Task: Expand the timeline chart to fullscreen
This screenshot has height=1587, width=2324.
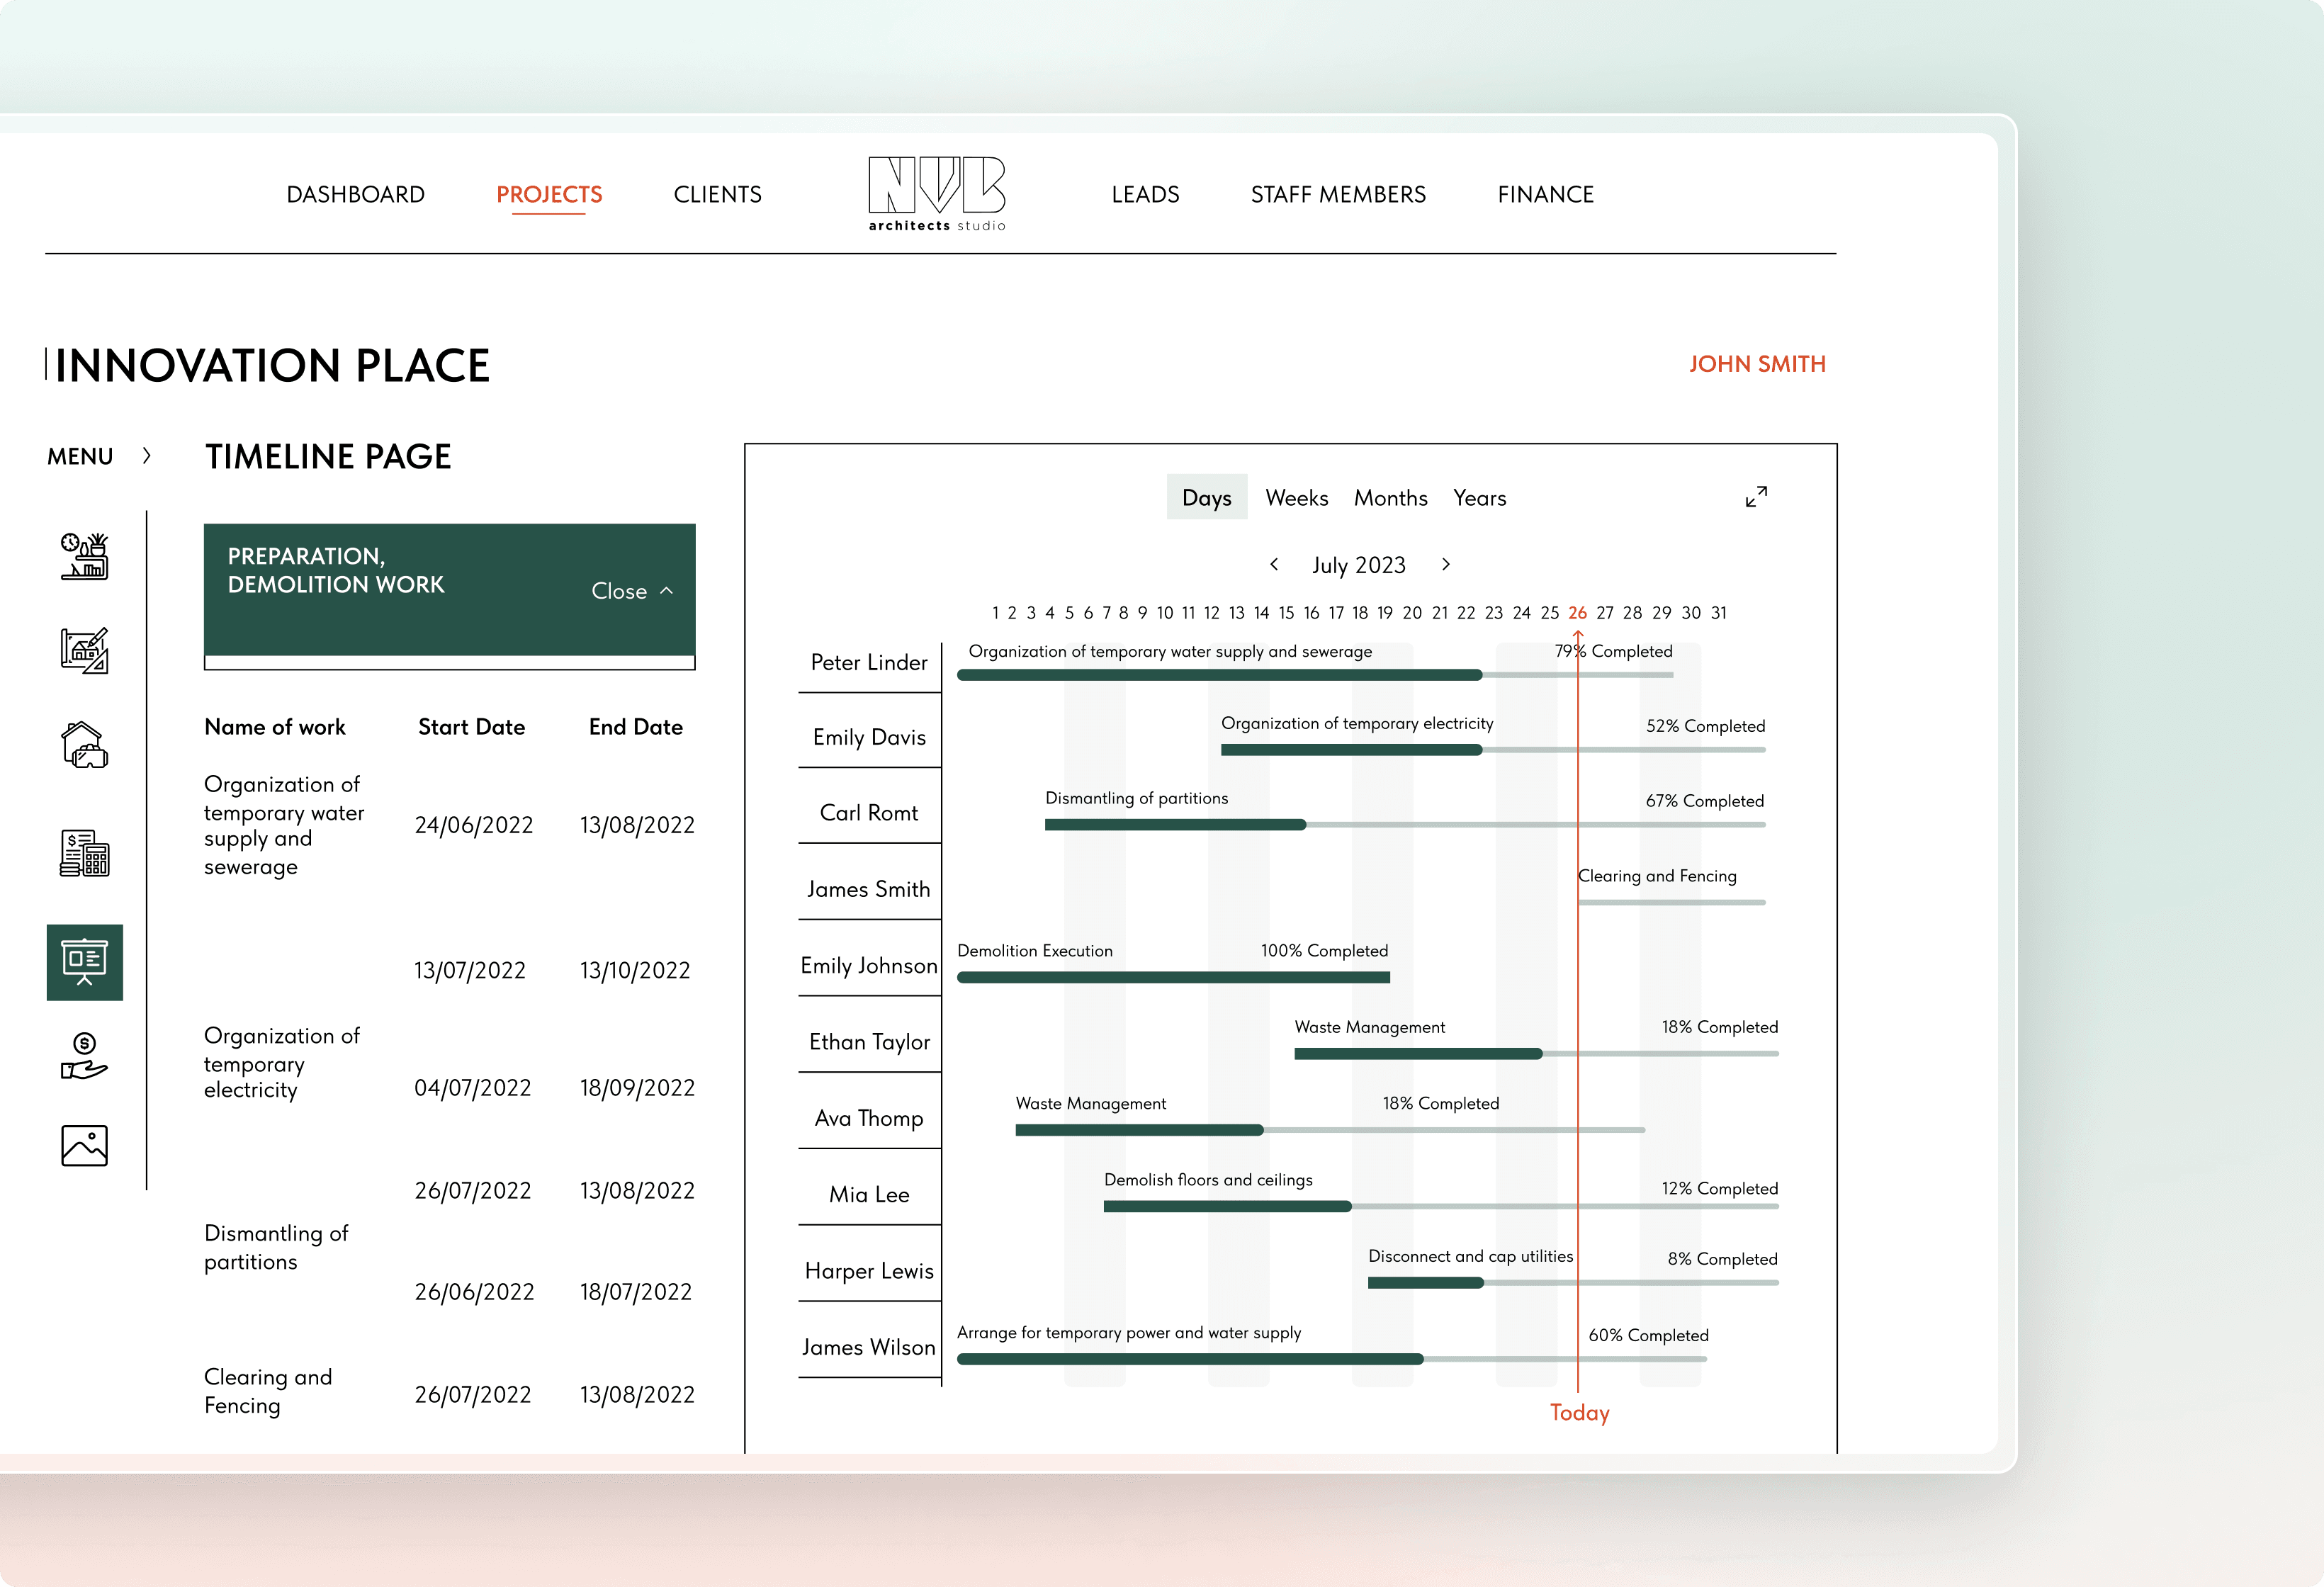Action: click(1756, 497)
